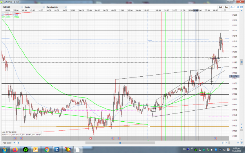Open the US flag event below 09:00
The height and width of the screenshot is (153, 245).
coord(216,139)
